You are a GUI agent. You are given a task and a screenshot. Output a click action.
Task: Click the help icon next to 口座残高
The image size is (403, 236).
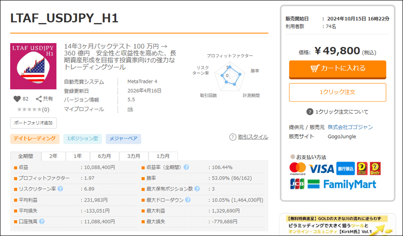click(41, 221)
